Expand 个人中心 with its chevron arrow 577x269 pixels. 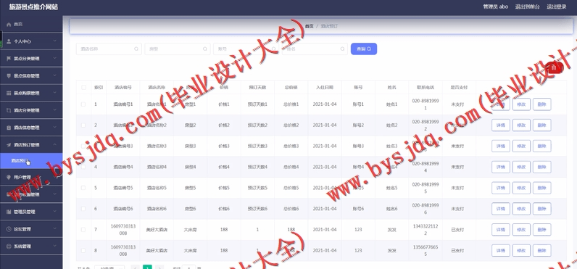pos(55,41)
